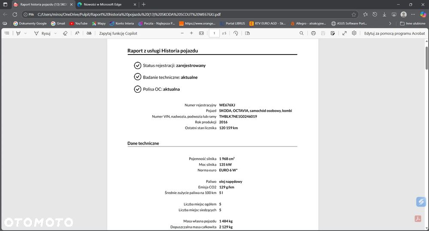Viewport: 429px width, 231px height.
Task: Close the Raport historia pojazdu tab
Action: pyautogui.click(x=71, y=4)
